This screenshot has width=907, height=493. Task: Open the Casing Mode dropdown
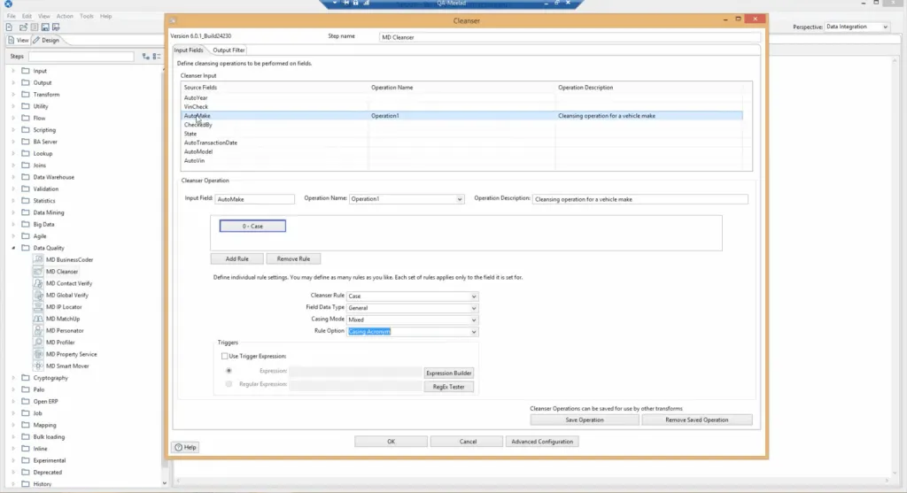473,320
